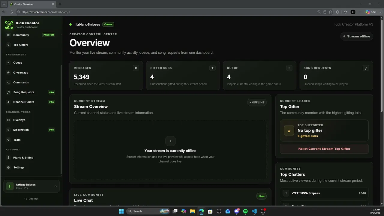Open the browser tab list dropdown
The image size is (384, 216).
[x=4, y=4]
